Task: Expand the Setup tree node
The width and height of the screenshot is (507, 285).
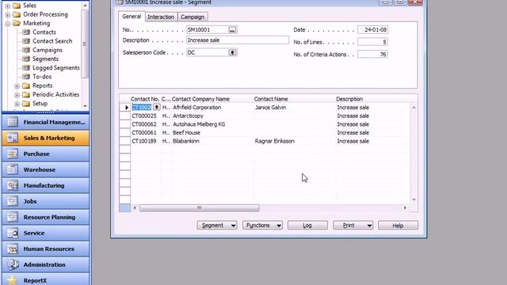Action: pos(17,104)
